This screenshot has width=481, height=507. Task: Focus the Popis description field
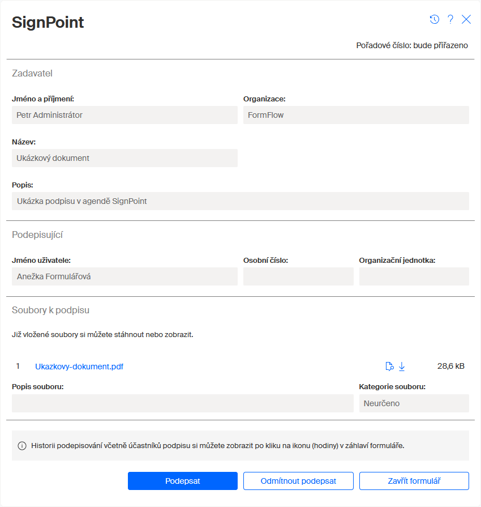pyautogui.click(x=240, y=201)
